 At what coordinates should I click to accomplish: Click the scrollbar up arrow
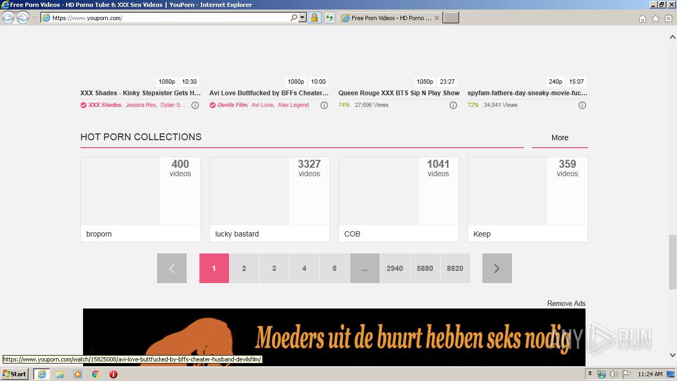tap(673, 37)
